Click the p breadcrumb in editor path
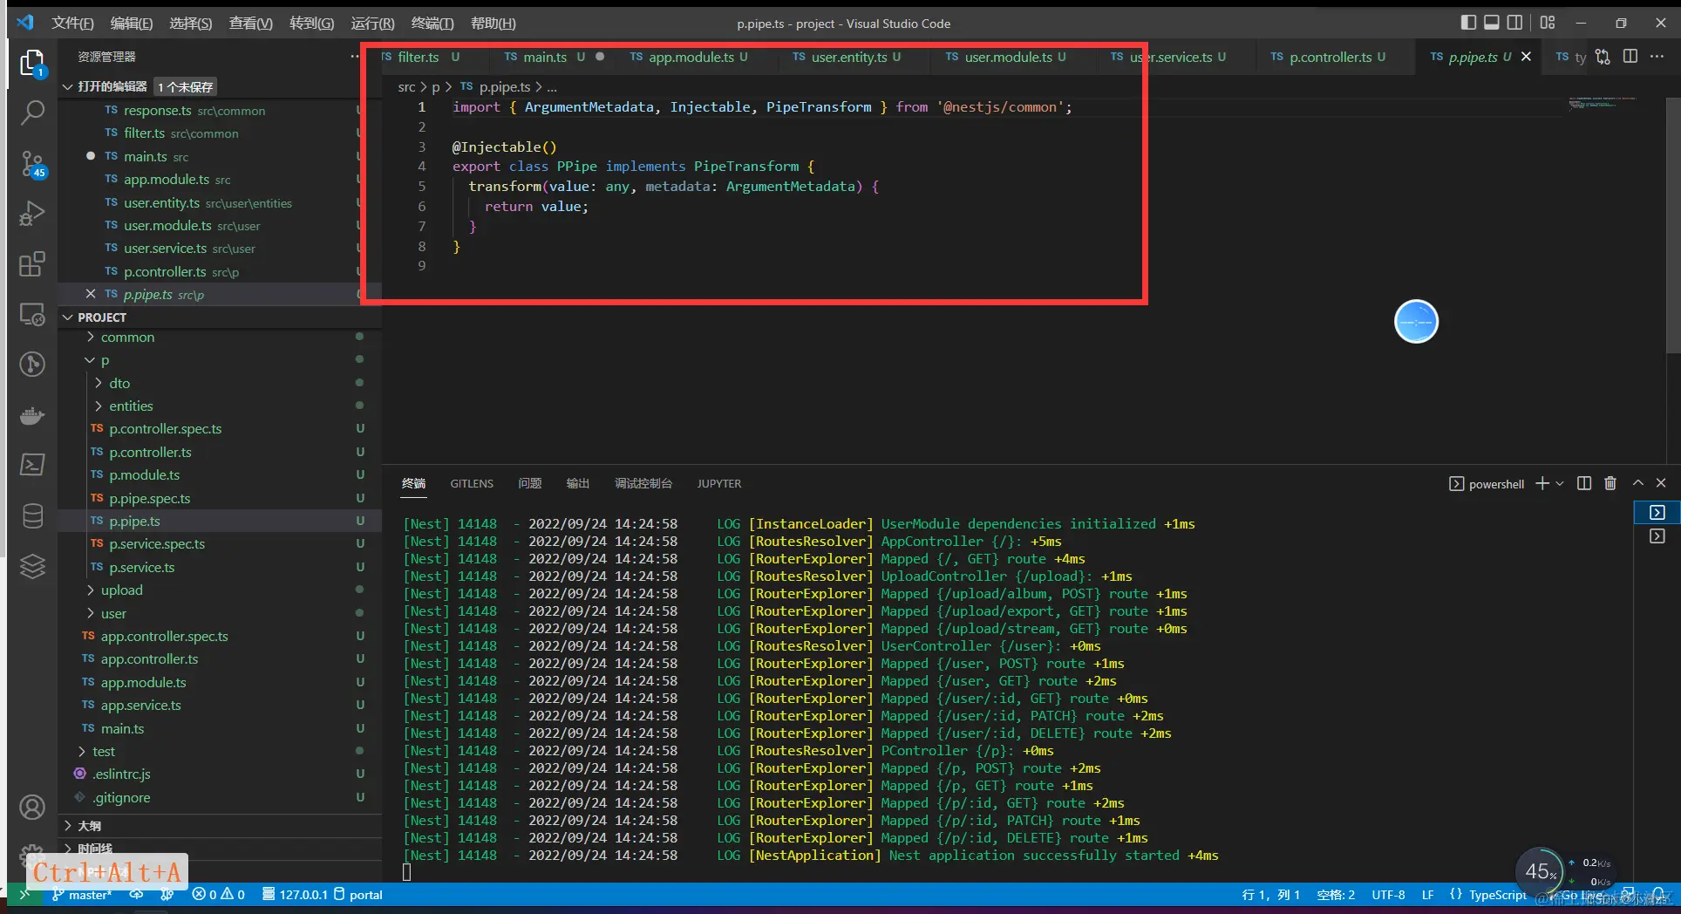The image size is (1681, 914). (x=436, y=86)
